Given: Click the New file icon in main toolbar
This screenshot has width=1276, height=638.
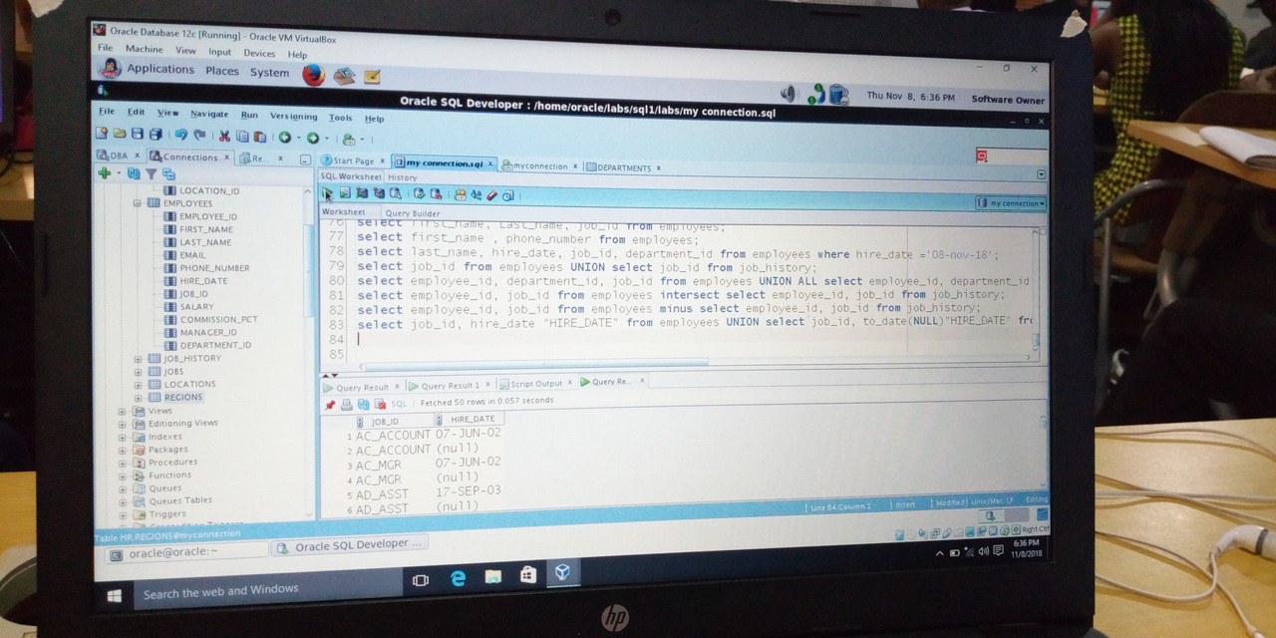Looking at the screenshot, I should [102, 134].
